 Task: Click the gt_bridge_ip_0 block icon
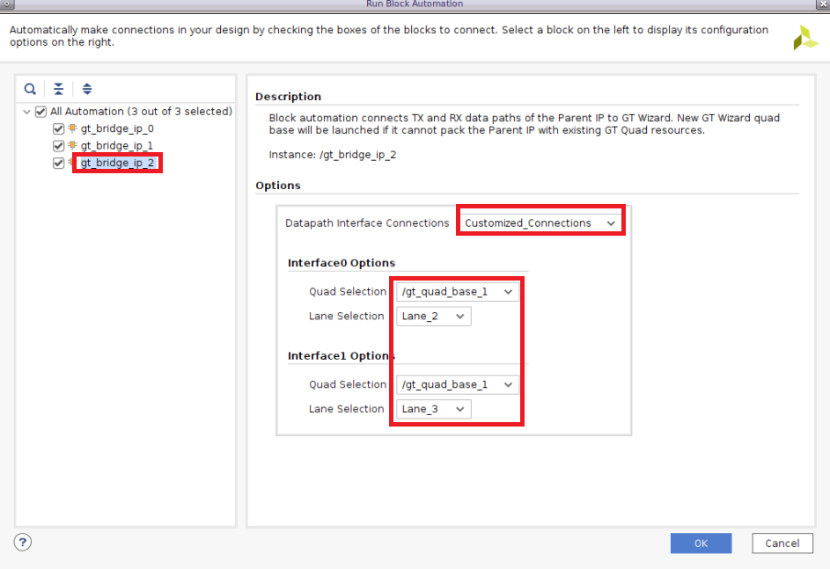pos(72,128)
